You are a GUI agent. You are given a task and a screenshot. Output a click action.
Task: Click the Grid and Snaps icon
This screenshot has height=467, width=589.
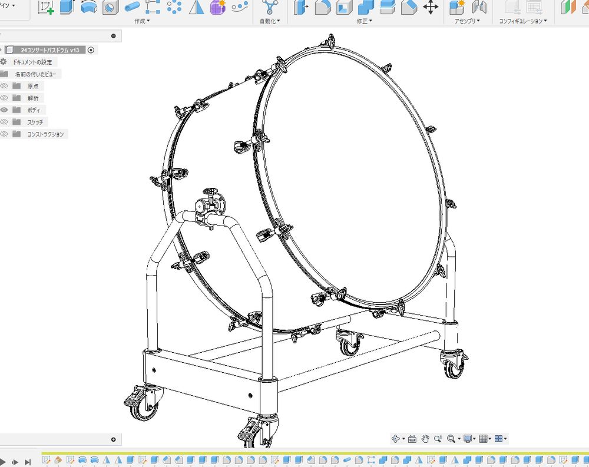(484, 439)
